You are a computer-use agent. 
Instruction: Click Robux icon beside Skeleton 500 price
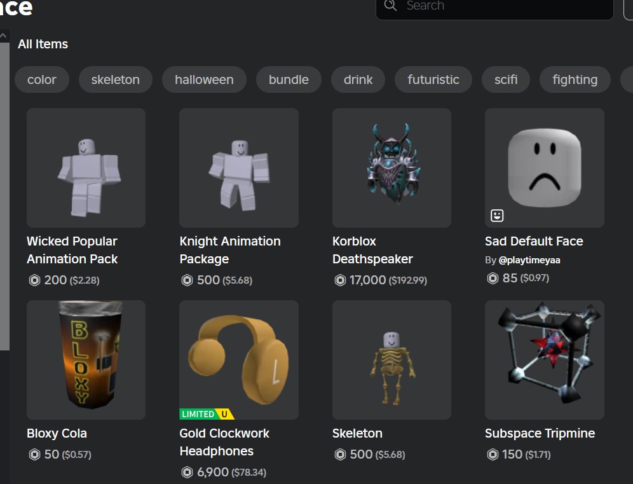(x=340, y=455)
